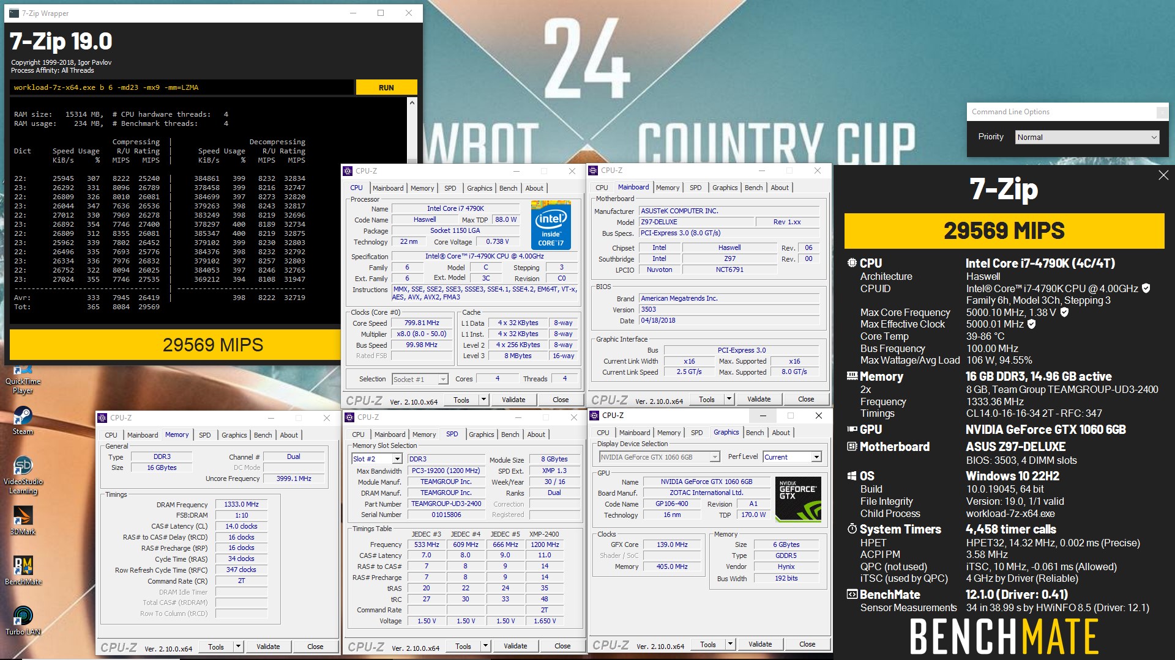Screen dimensions: 1175x660
Task: Open the 3DMark desktop icon
Action: click(23, 521)
